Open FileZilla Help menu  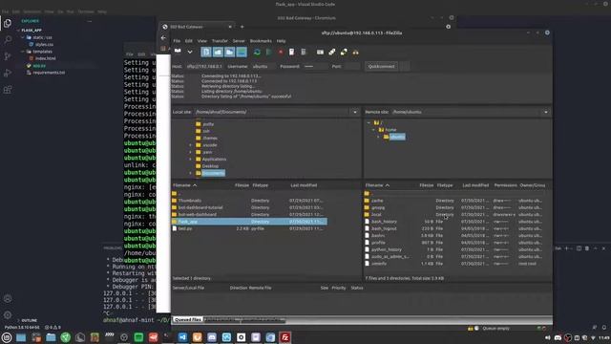(x=281, y=40)
